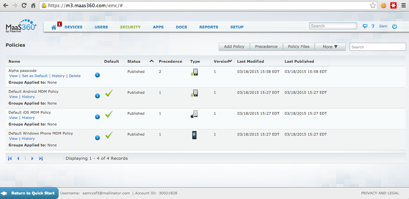Click Set as Default link for Alpha passcode
Viewport: 409px width, 199px height.
tap(35, 76)
